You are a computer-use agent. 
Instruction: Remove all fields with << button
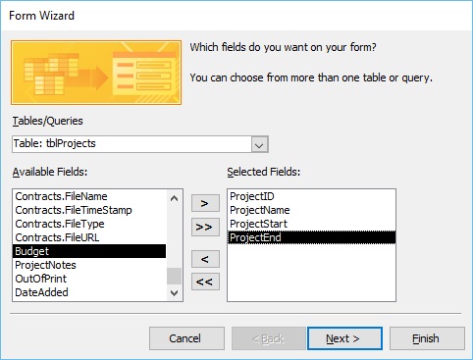click(x=205, y=282)
